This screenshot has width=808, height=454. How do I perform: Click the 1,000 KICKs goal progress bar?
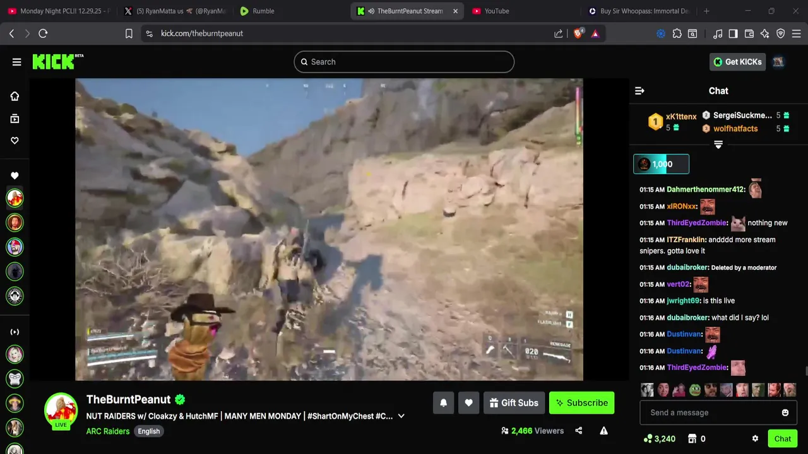tap(661, 164)
